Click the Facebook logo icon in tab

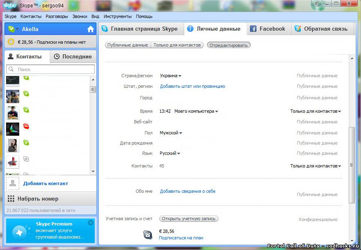[253, 29]
